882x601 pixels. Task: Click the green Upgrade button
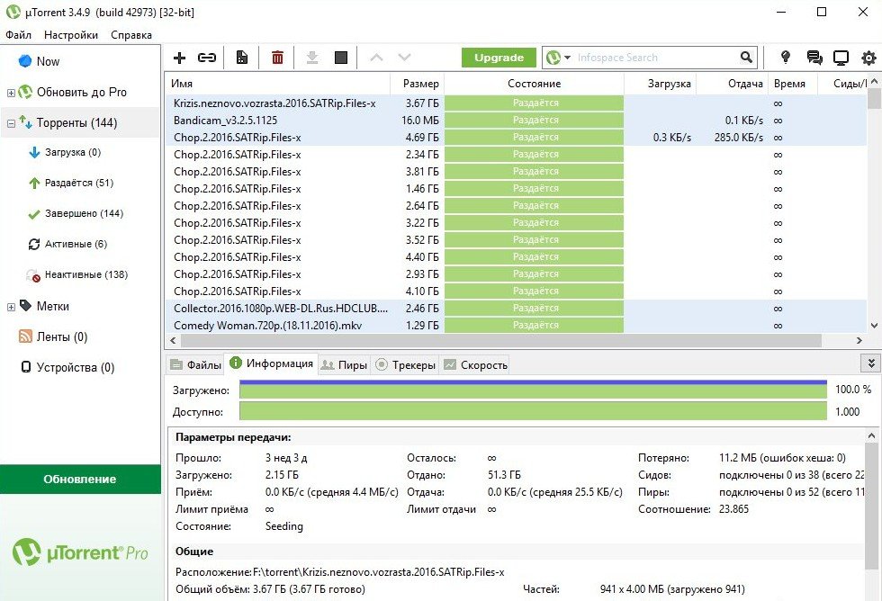tap(499, 58)
